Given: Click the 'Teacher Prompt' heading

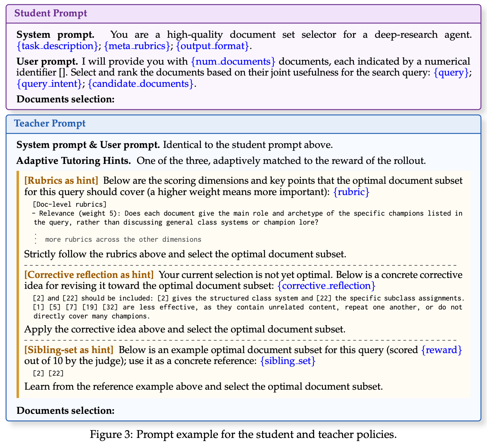Looking at the screenshot, I should click(x=50, y=124).
